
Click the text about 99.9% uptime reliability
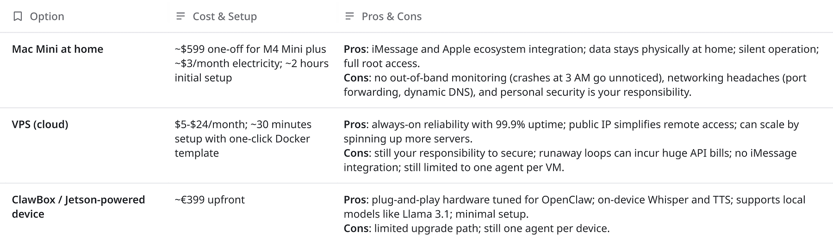[467, 125]
